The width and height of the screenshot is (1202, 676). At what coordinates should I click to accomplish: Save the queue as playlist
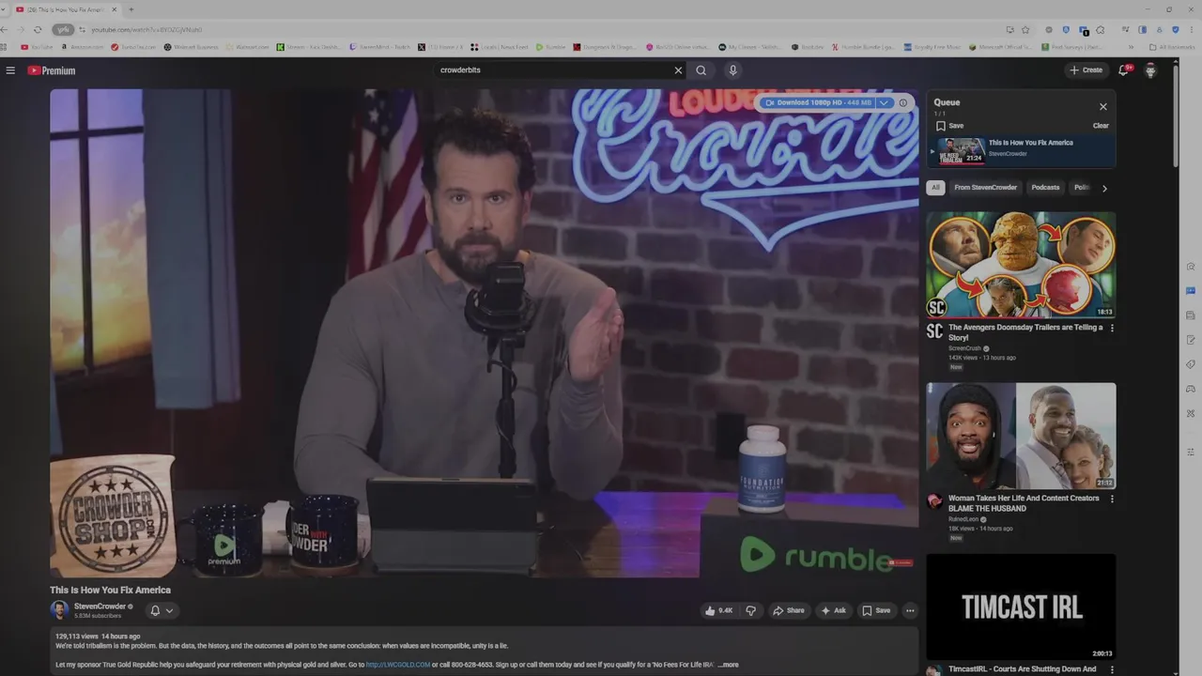coord(949,126)
